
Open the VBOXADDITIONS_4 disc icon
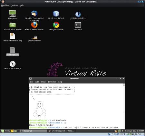[x=13, y=65]
